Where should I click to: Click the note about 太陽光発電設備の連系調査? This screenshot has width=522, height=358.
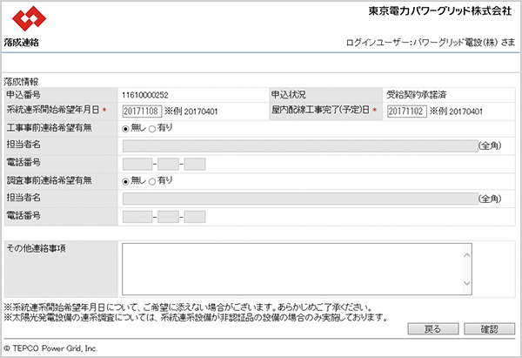pos(196,317)
